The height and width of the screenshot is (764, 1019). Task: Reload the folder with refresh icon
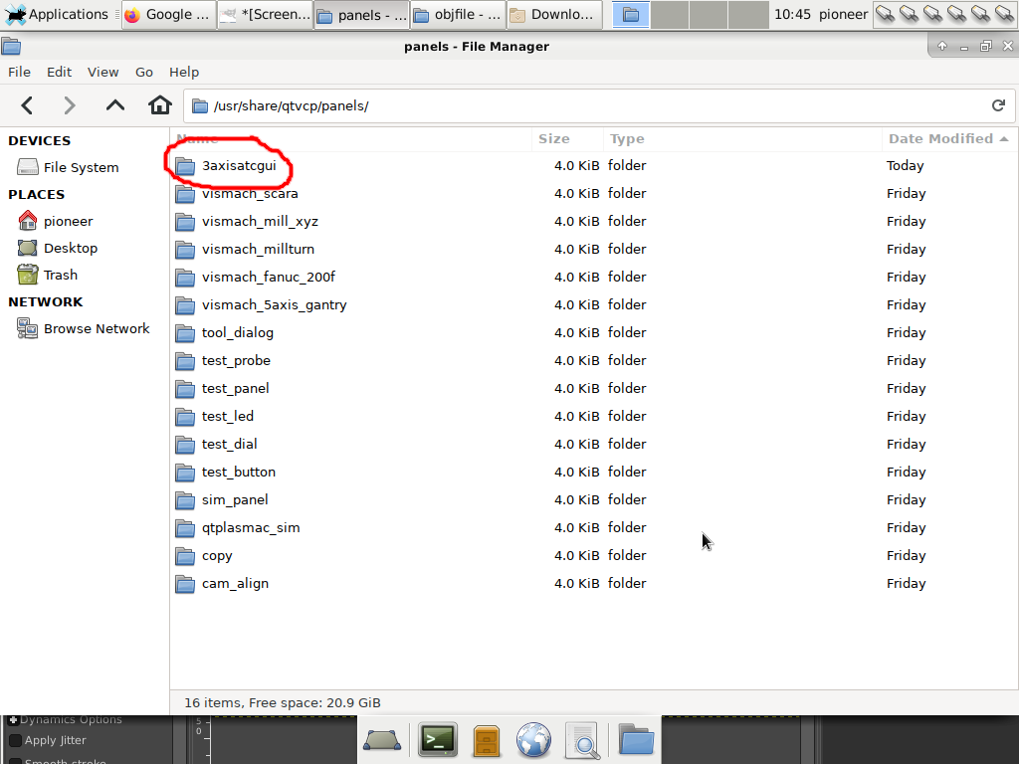(x=998, y=105)
